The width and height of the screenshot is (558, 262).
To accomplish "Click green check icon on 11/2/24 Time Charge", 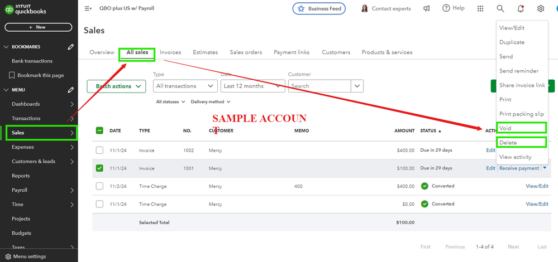I will [x=424, y=186].
